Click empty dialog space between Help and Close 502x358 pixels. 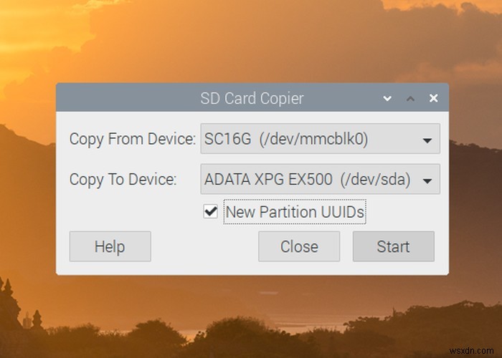click(x=204, y=246)
